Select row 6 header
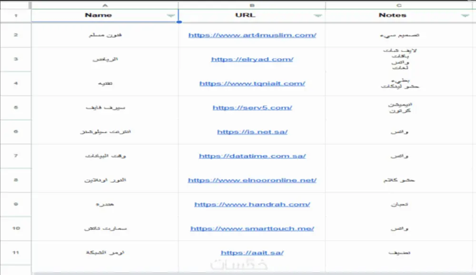Viewport: 476px width, 275px height. pos(16,131)
